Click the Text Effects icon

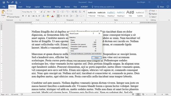point(44,16)
